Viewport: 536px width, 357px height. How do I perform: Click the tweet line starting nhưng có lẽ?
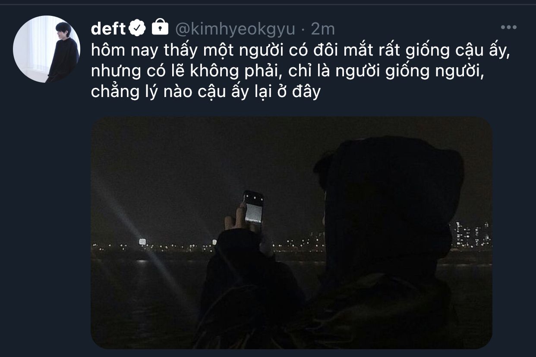tap(288, 71)
